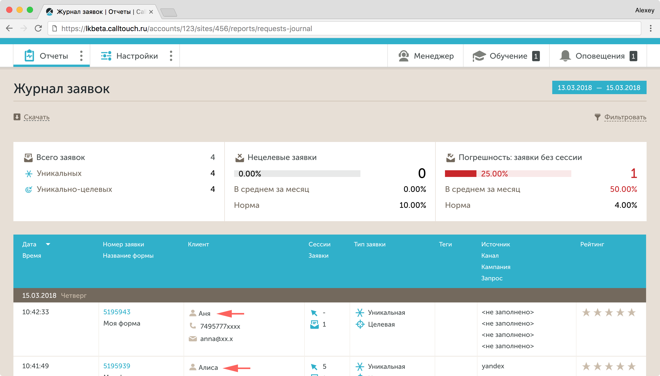
Task: Click the Обучение badge counter
Action: pyautogui.click(x=536, y=56)
